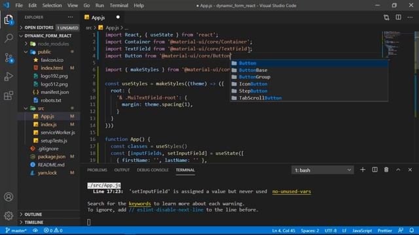
Task: Open the Run menu
Action: [x=100, y=5]
